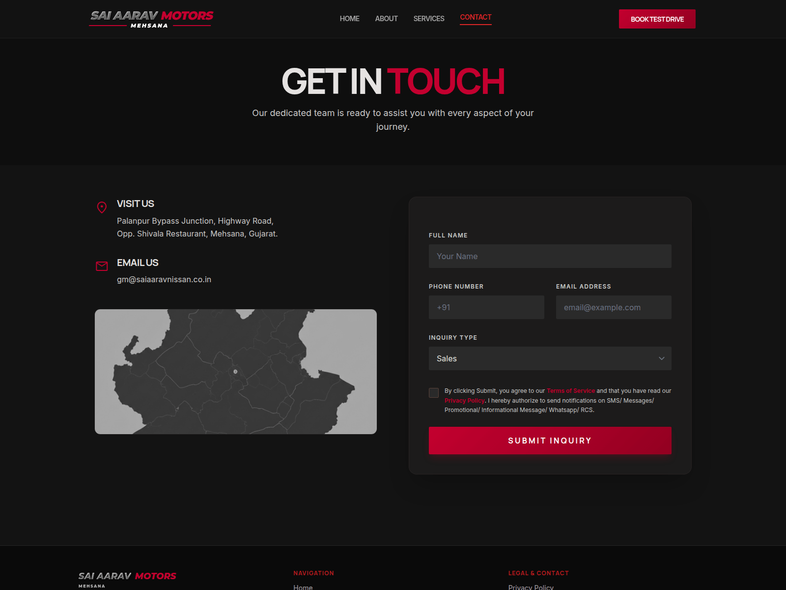Click the grayscale map thumbnail
The width and height of the screenshot is (786, 590).
click(236, 372)
